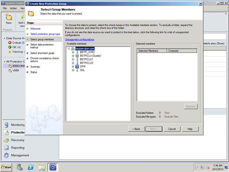Click the SQL server icon
This screenshot has width=229, height=172.
(x=77, y=70)
